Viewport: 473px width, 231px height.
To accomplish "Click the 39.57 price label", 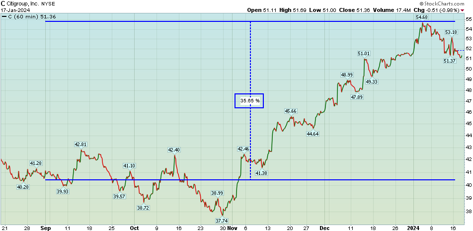I will 119,196.
